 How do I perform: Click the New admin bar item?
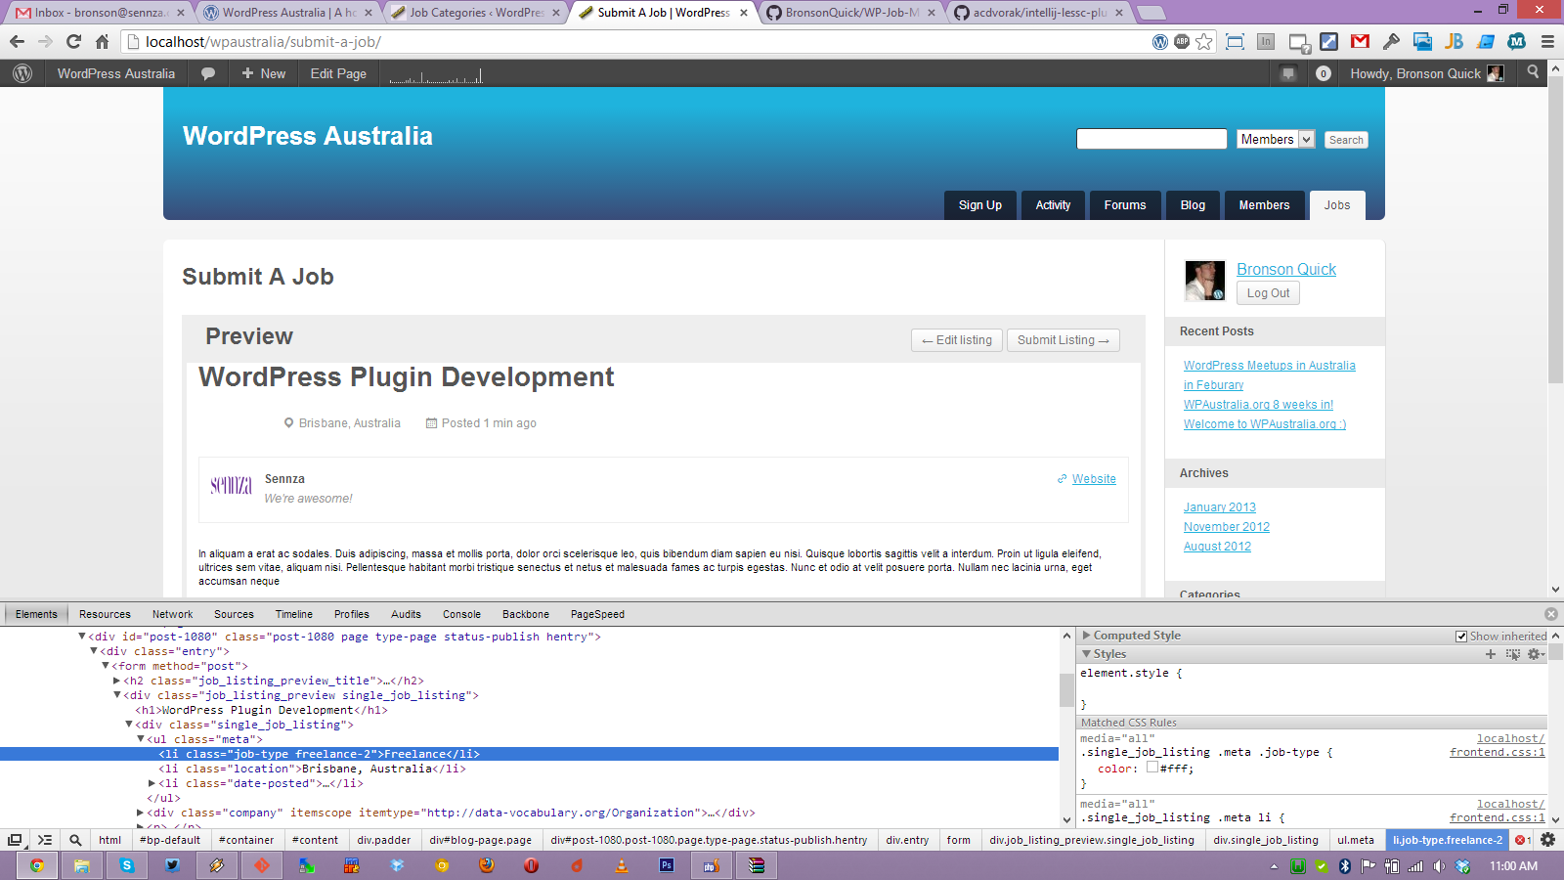click(264, 73)
